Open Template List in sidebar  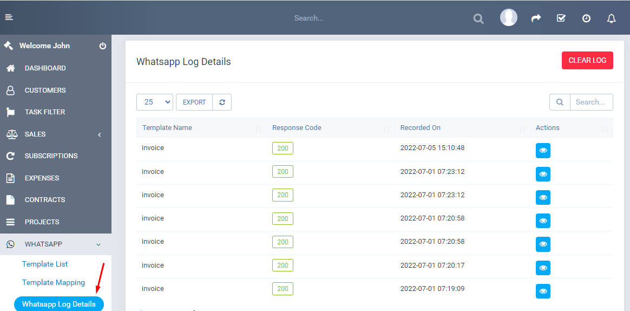pos(45,264)
